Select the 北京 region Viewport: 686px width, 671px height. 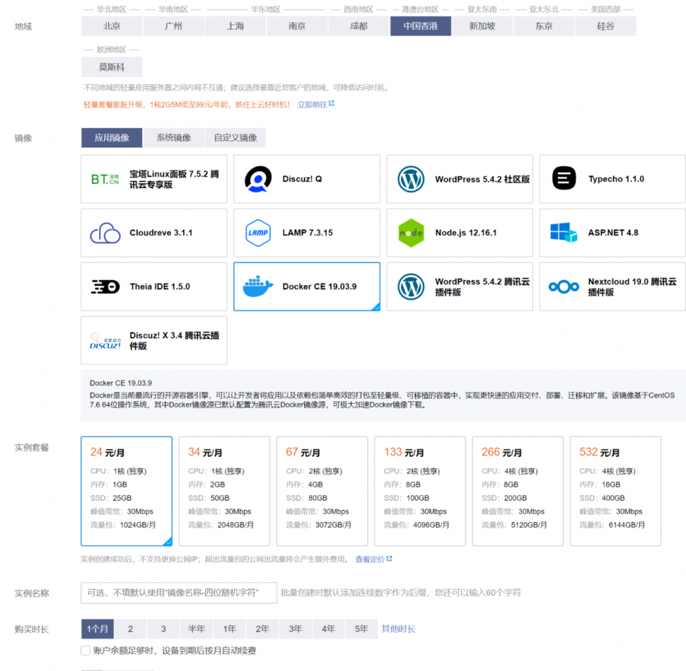pos(112,26)
